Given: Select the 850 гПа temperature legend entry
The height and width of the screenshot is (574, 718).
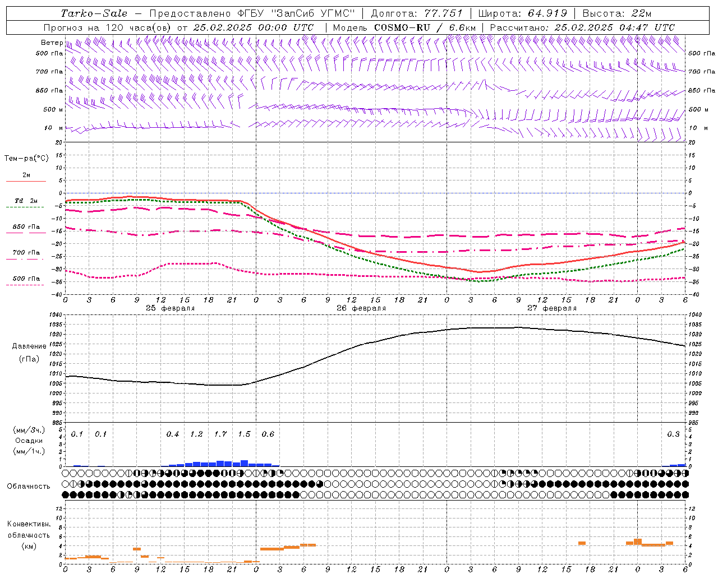Looking at the screenshot, I should click(x=26, y=227).
